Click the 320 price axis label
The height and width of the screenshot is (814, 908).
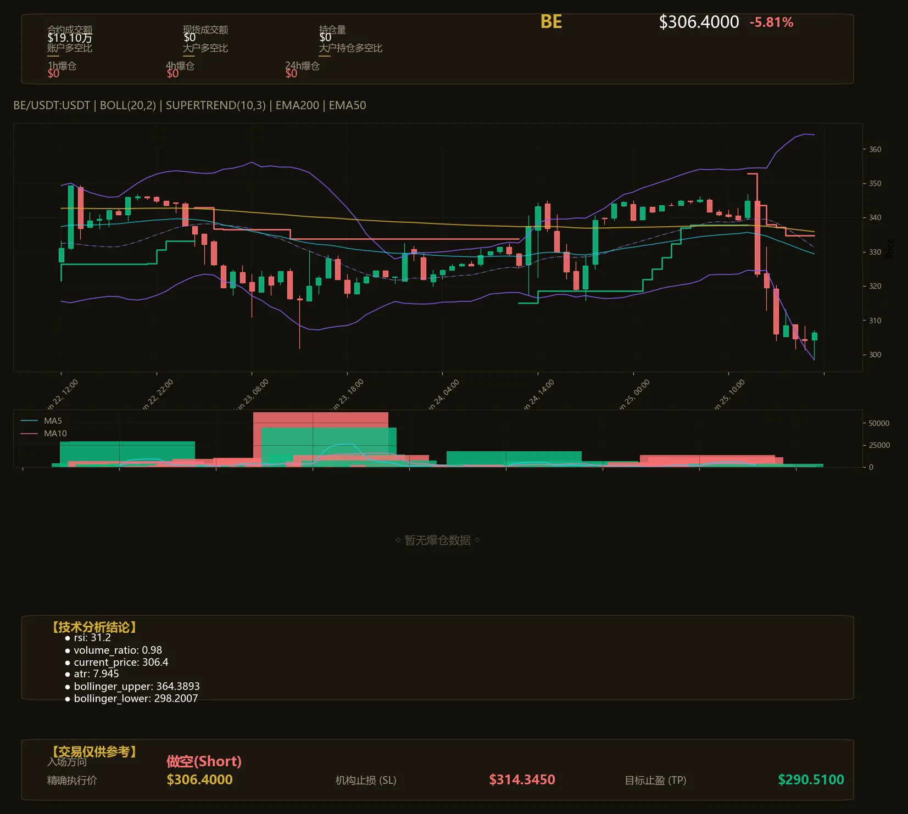pos(875,286)
